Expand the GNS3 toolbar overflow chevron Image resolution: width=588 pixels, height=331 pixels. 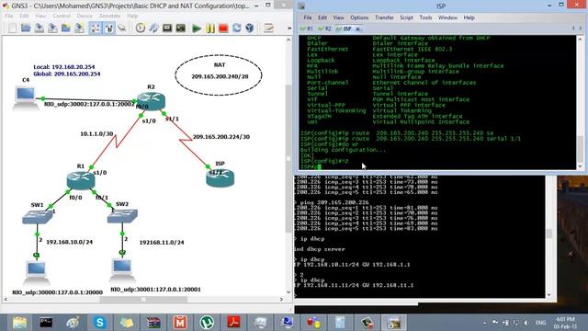coord(289,29)
